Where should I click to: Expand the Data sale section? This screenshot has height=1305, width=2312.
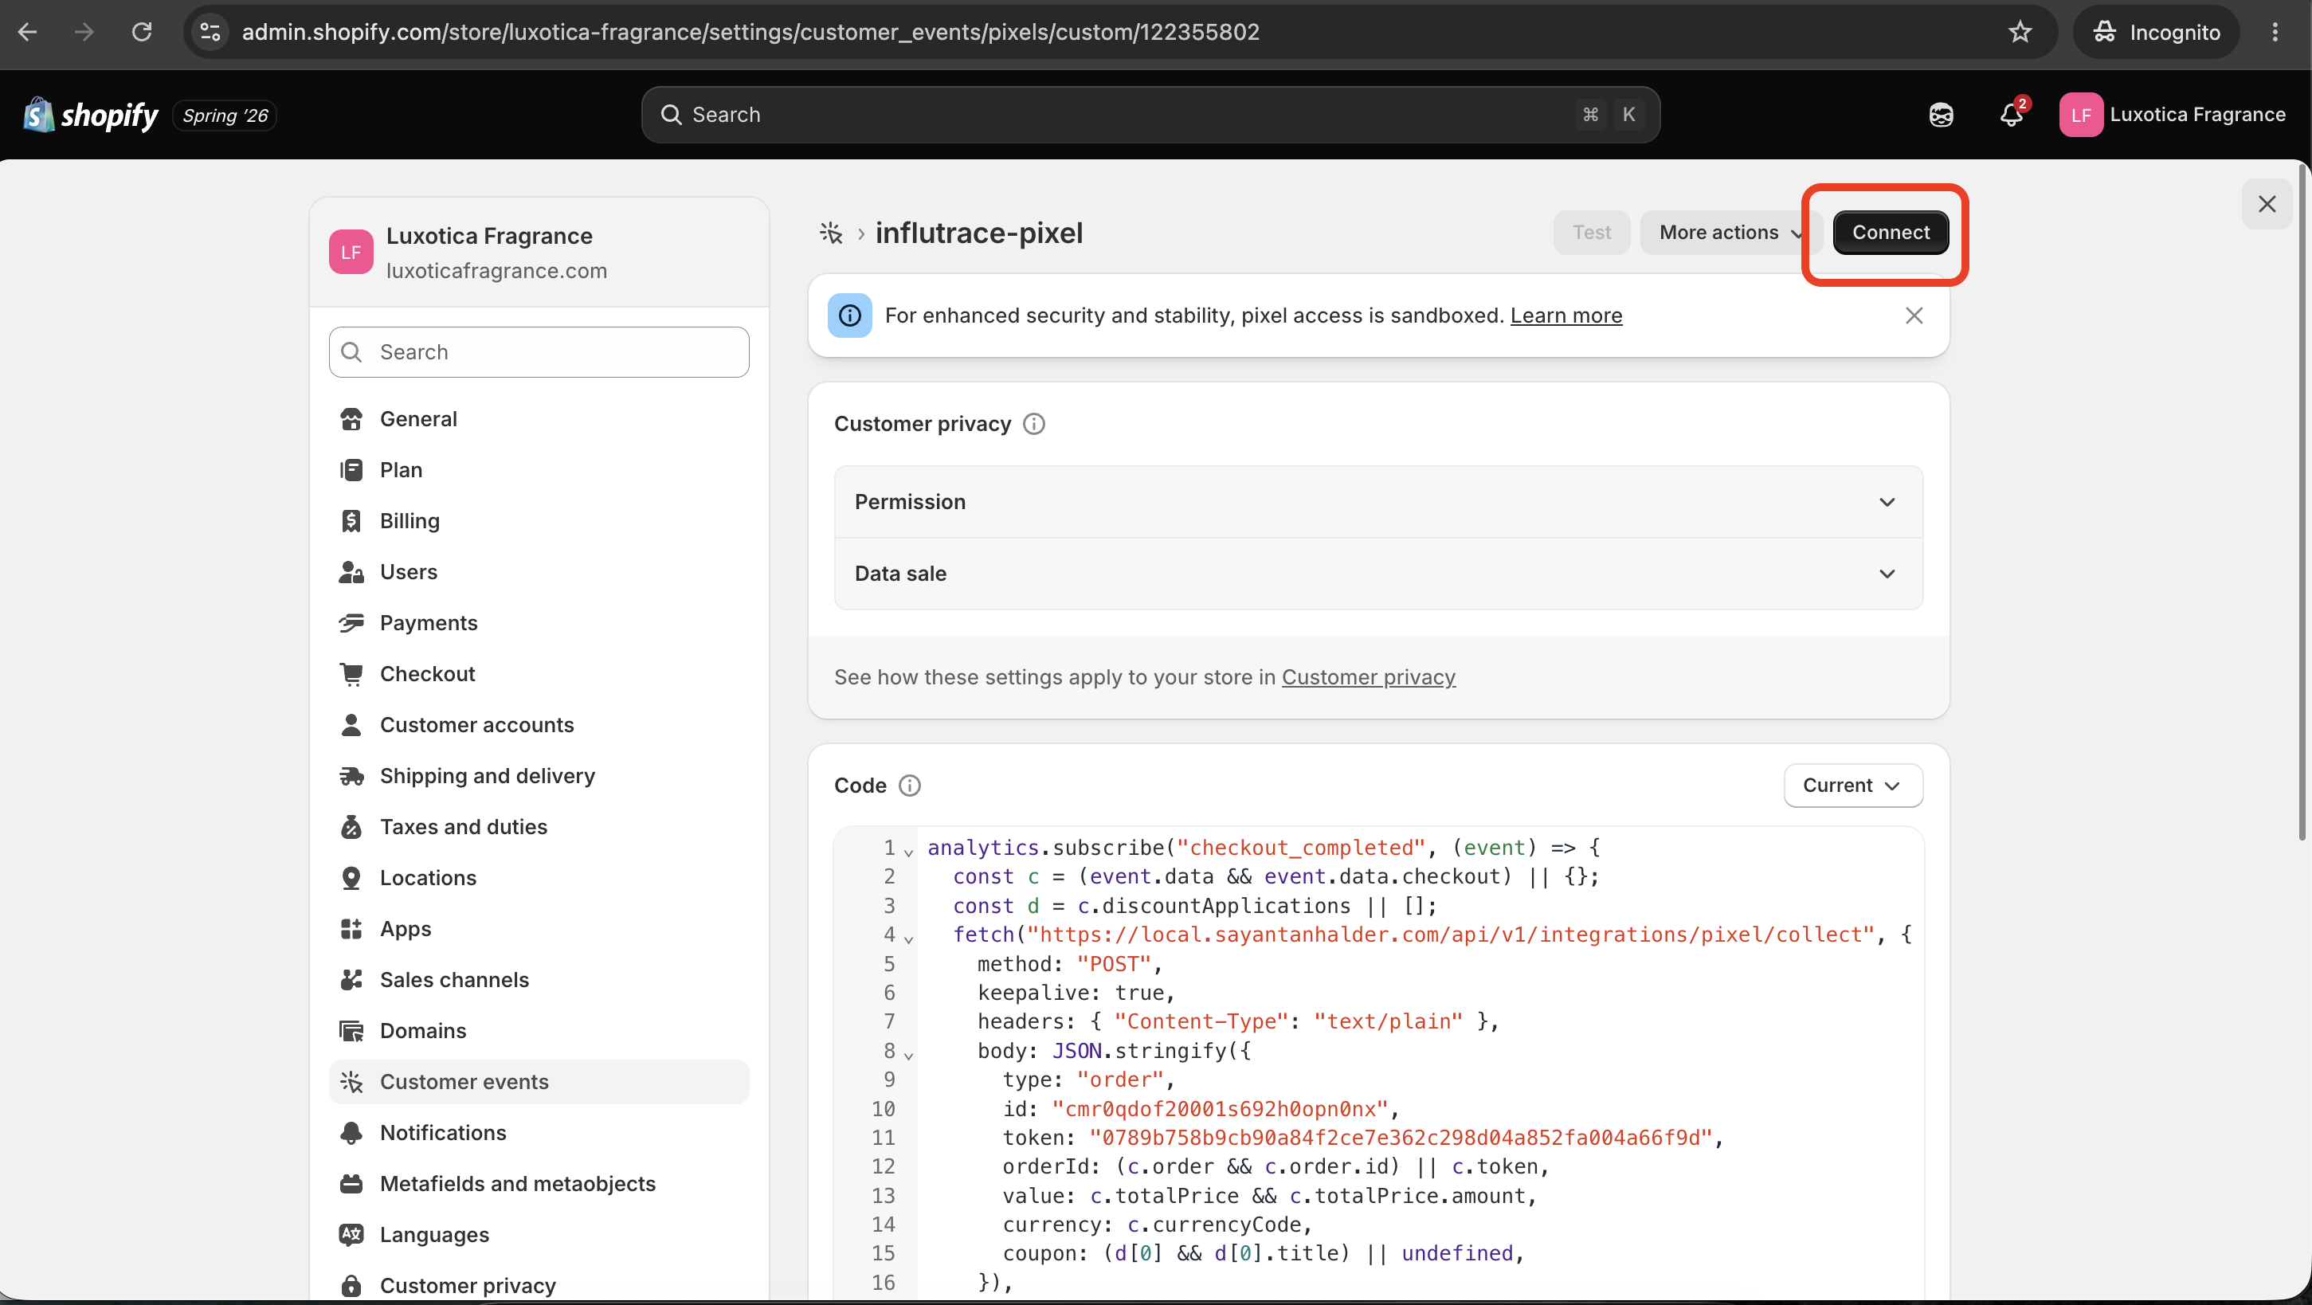tap(1377, 574)
